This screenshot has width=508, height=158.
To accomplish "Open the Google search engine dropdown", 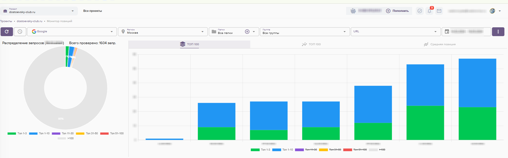I will pos(73,32).
